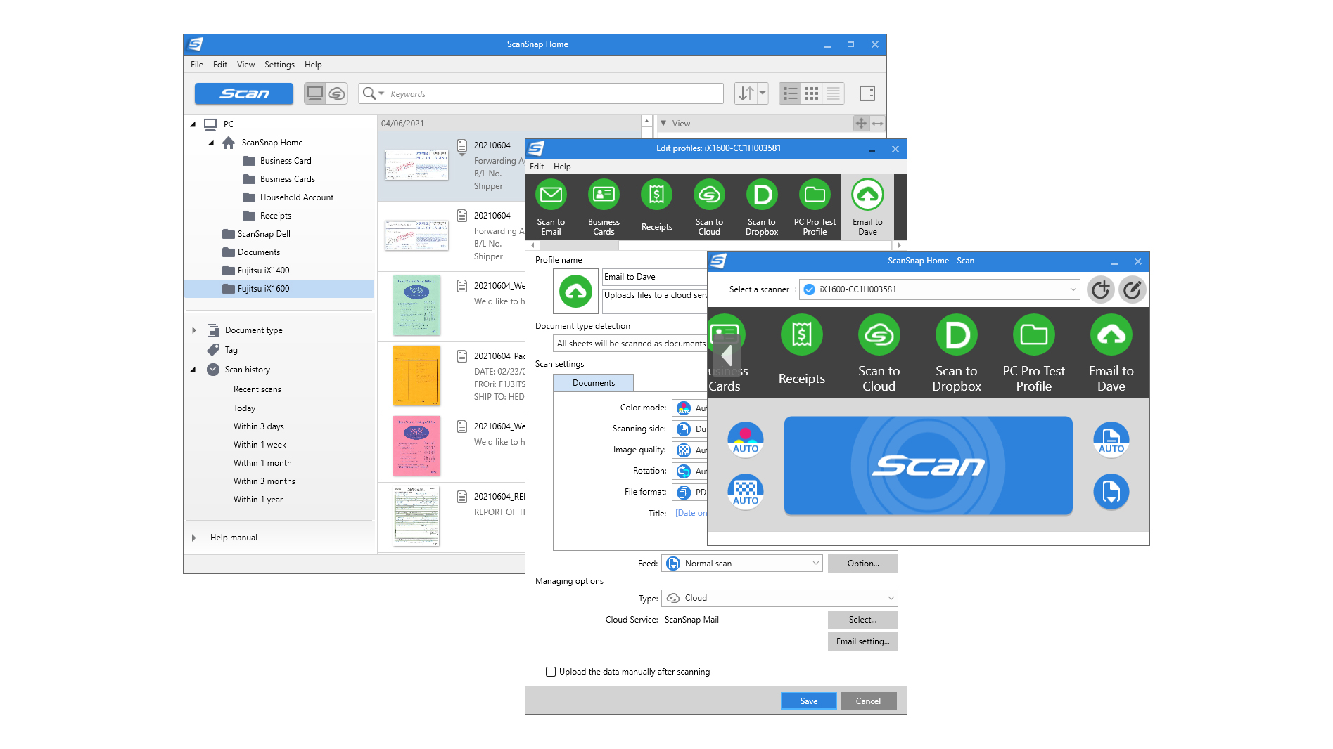Click the auto color mode icon in Scan window
The image size is (1333, 749).
[x=746, y=440]
